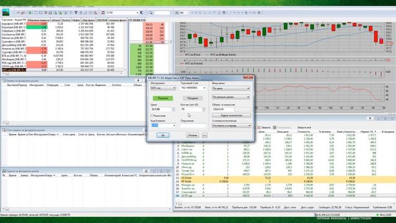Image resolution: width=396 pixels, height=223 pixels.
Task: Select the МосБиржа row in quotes table
Action: (x=62, y=59)
